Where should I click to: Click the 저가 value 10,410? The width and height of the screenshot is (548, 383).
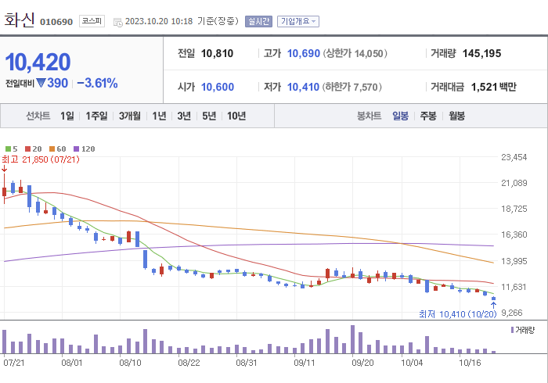(303, 87)
